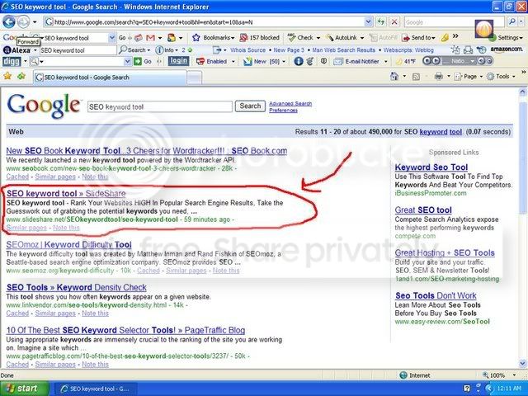Click the radio player play button
This screenshot has width=528, height=396.
click(436, 61)
